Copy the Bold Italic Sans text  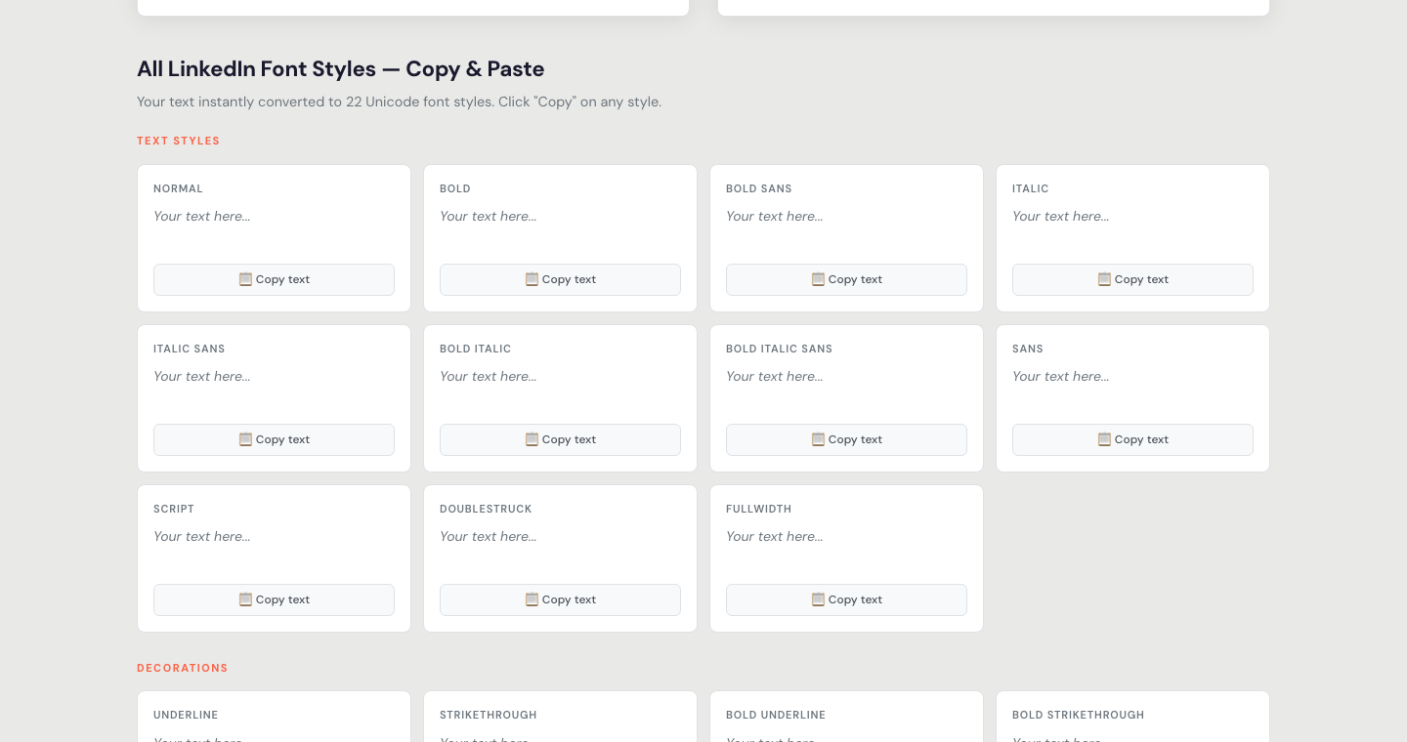click(846, 439)
